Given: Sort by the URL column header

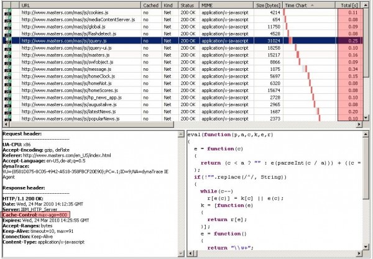Looking at the screenshot, I should [80, 5].
